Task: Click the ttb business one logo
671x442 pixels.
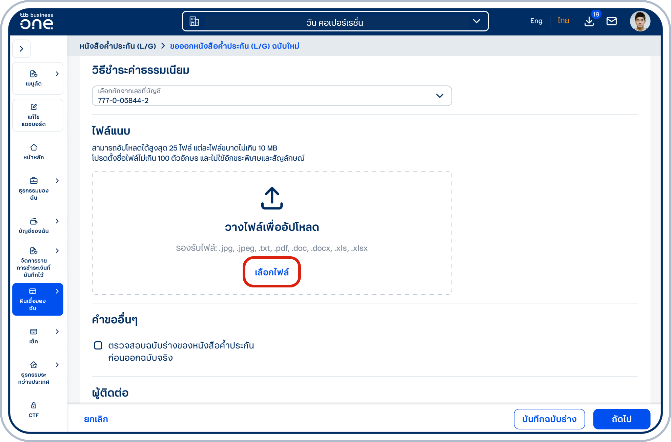Action: click(37, 21)
